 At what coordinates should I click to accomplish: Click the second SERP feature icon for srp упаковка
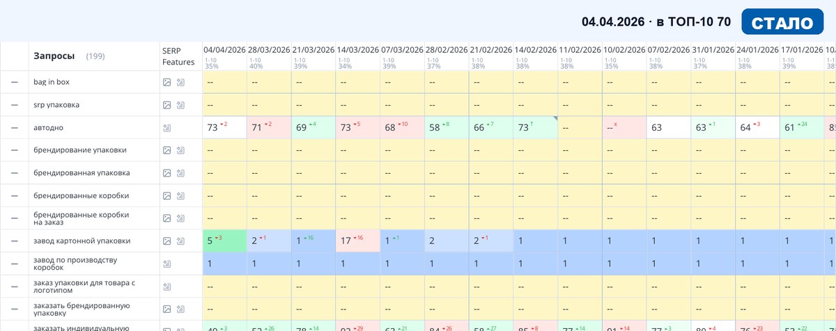180,105
